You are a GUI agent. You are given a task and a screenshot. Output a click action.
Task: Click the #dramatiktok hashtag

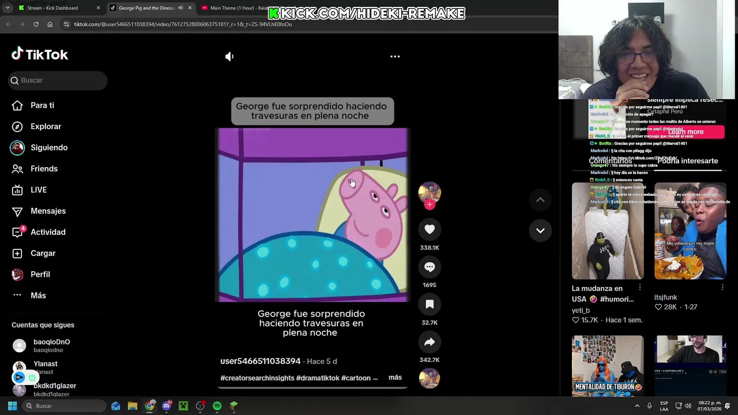point(318,378)
